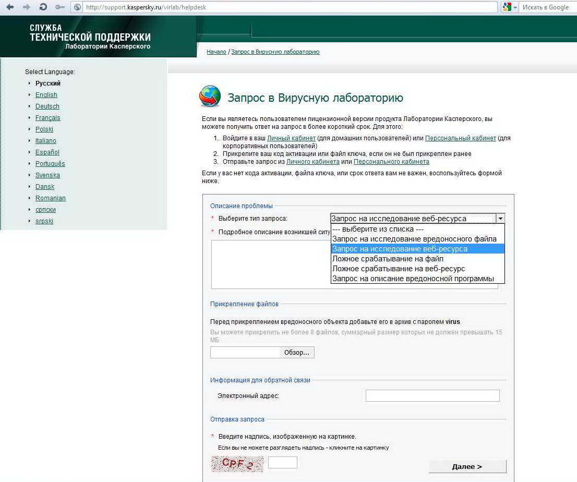The width and height of the screenshot is (577, 482).
Task: Choose Запрос на исследование вредоносного файла option
Action: coord(418,239)
